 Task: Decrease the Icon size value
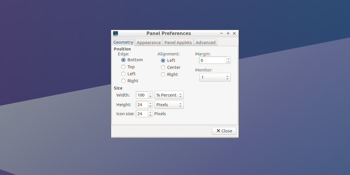coord(150,116)
